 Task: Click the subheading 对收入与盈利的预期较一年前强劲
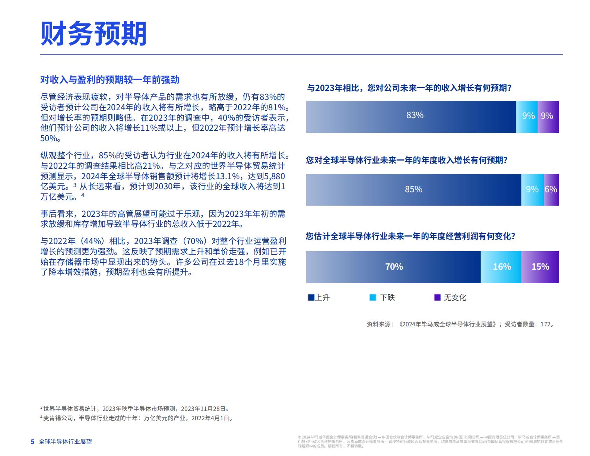(x=110, y=80)
